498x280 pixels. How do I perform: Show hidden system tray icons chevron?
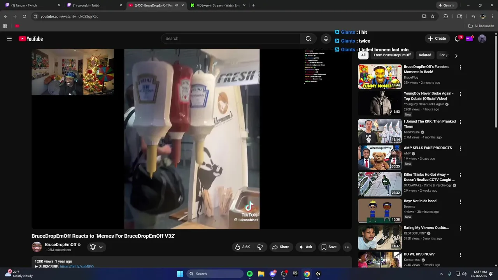441,274
